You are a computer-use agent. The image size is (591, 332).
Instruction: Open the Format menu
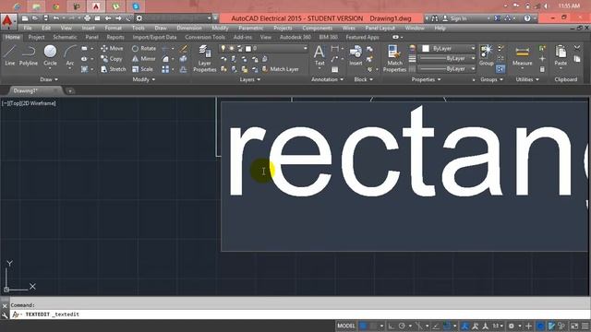click(113, 29)
